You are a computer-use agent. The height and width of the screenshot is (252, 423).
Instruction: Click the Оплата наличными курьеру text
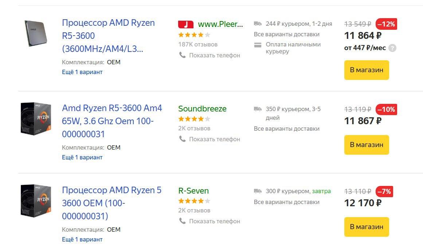[293, 48]
